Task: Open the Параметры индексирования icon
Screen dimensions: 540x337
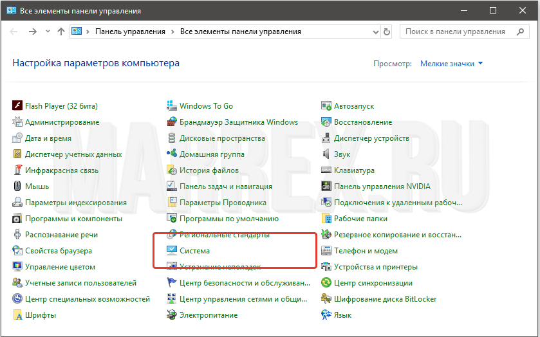Action: (x=17, y=202)
